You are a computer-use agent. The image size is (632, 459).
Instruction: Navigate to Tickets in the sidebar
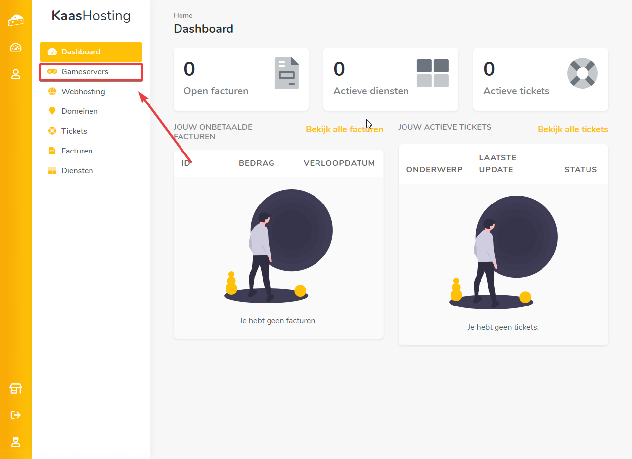pos(74,131)
